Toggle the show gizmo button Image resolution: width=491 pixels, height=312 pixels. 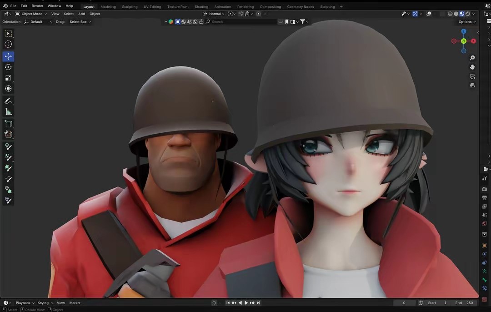415,14
